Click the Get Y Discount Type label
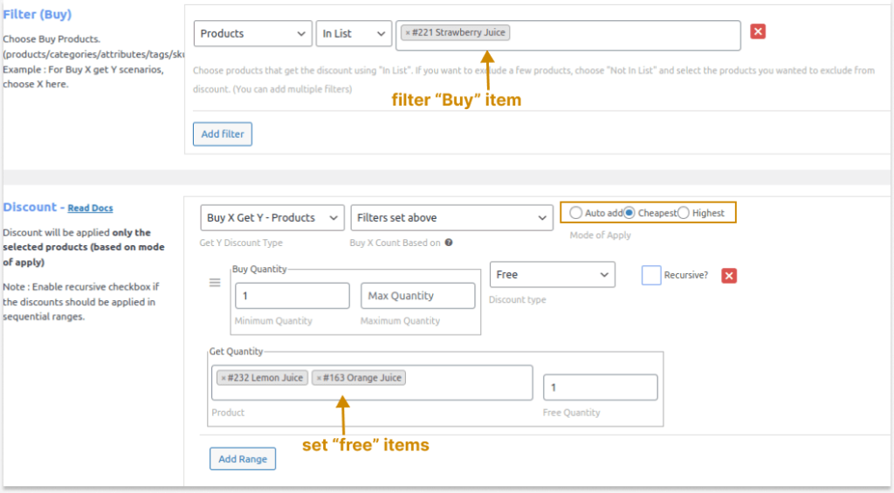Image resolution: width=894 pixels, height=493 pixels. click(241, 243)
